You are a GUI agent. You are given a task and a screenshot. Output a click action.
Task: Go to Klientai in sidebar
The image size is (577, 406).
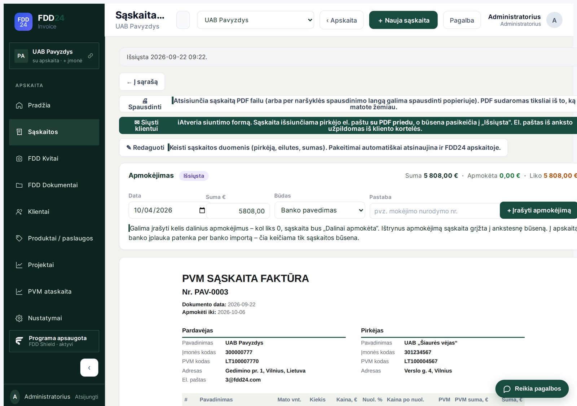(54, 212)
